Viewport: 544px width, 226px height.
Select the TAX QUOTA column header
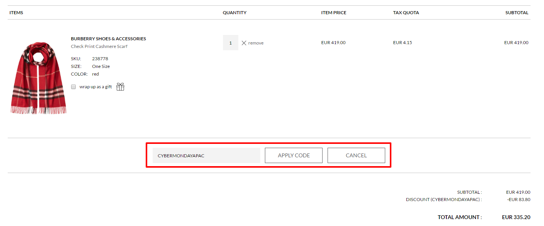tap(406, 13)
